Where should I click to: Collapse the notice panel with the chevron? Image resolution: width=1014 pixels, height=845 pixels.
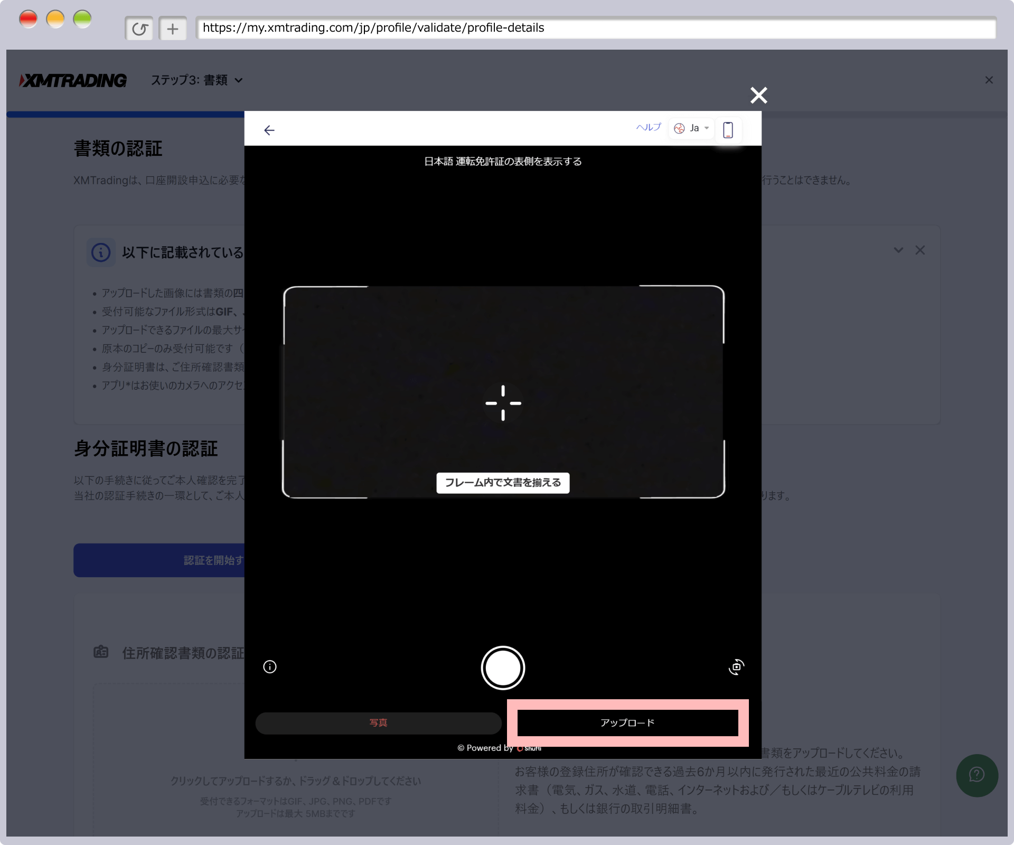[898, 250]
